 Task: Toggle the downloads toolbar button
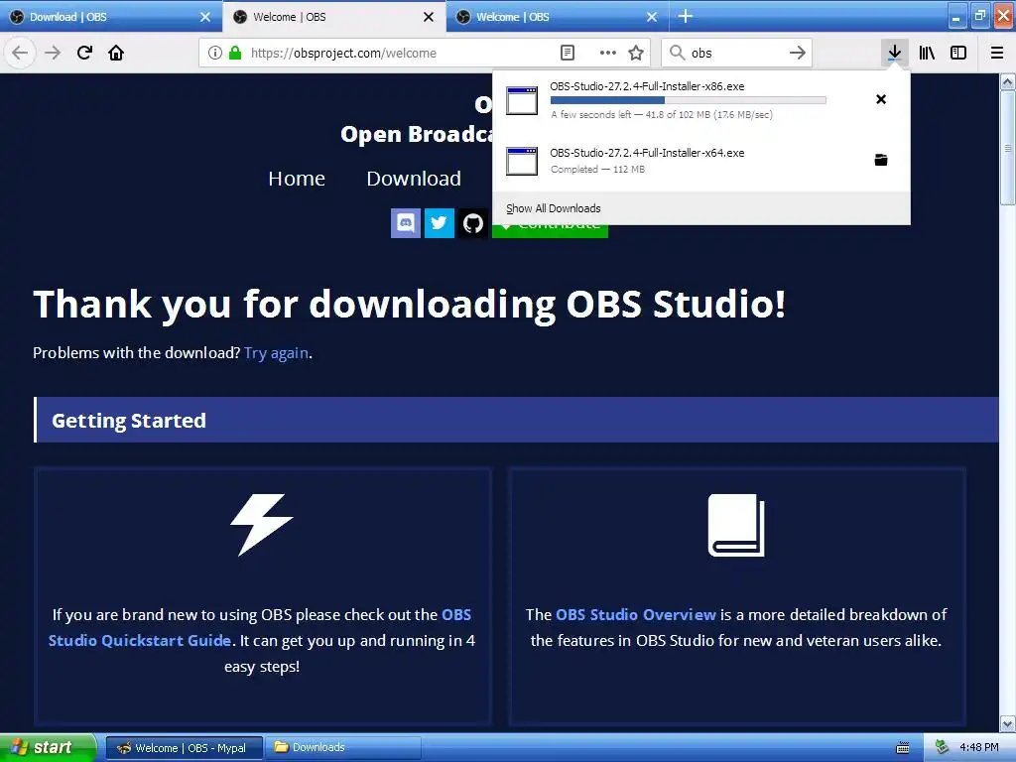coord(894,53)
